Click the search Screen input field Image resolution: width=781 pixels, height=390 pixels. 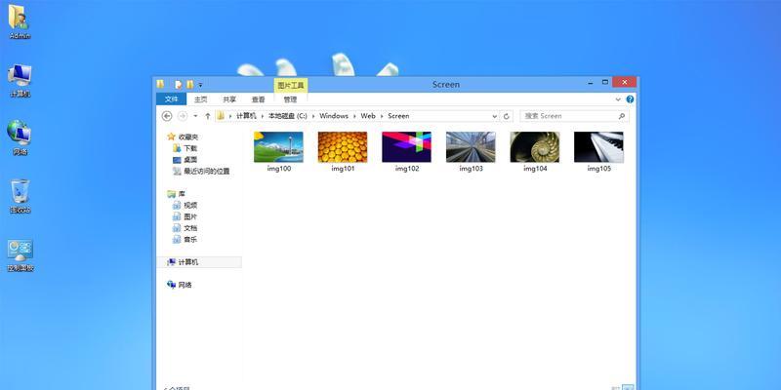574,116
